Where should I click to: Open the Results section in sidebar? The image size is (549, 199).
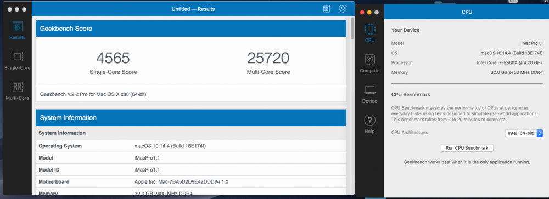[x=17, y=31]
